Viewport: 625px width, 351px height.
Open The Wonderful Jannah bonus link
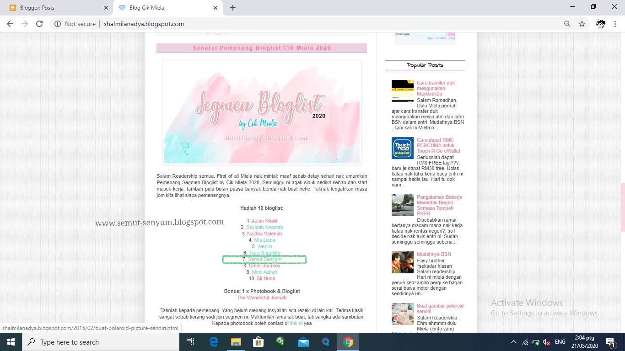[262, 298]
